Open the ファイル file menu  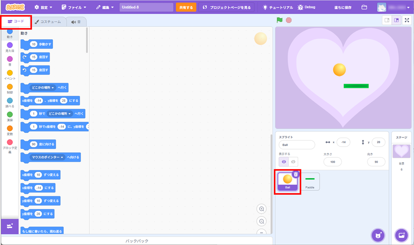tap(74, 7)
